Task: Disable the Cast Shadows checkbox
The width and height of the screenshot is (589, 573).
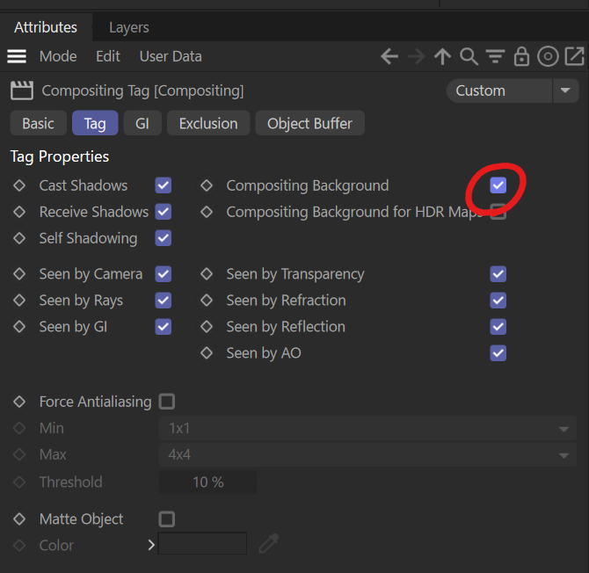Action: click(164, 185)
